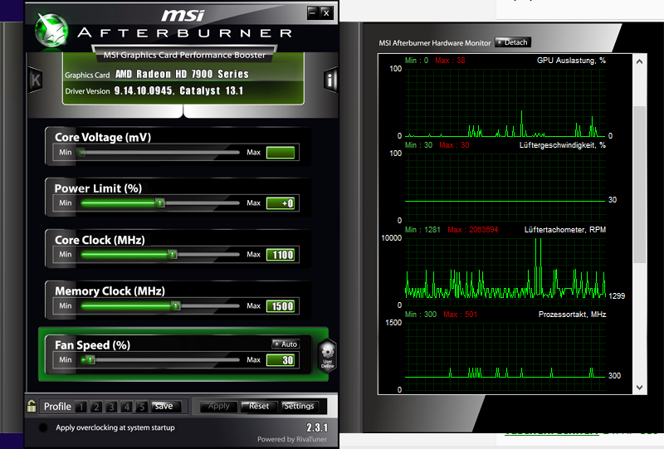This screenshot has width=664, height=449.
Task: Click the Lüftergeschwindigkeit graph
Action: (x=505, y=188)
